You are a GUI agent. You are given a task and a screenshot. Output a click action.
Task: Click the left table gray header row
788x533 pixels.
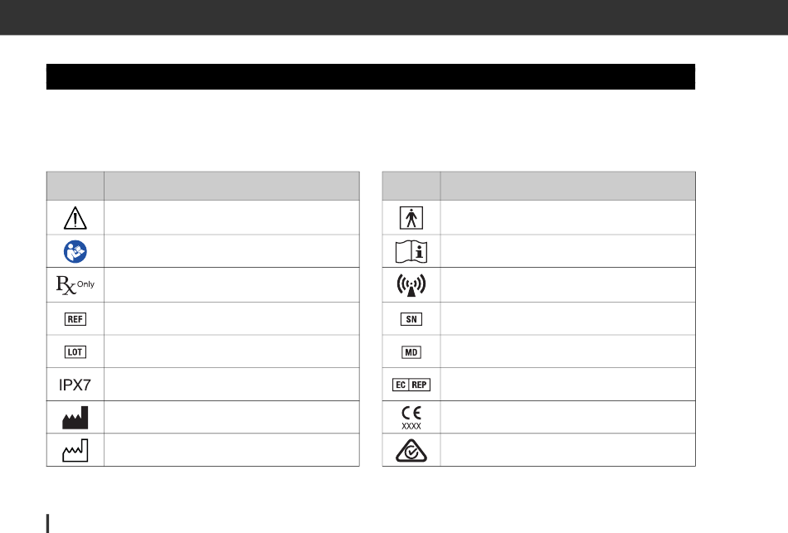coord(203,186)
